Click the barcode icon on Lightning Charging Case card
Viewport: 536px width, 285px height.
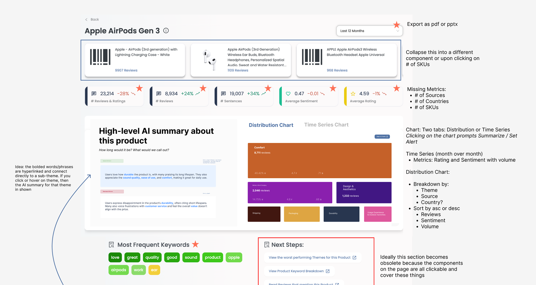[100, 57]
